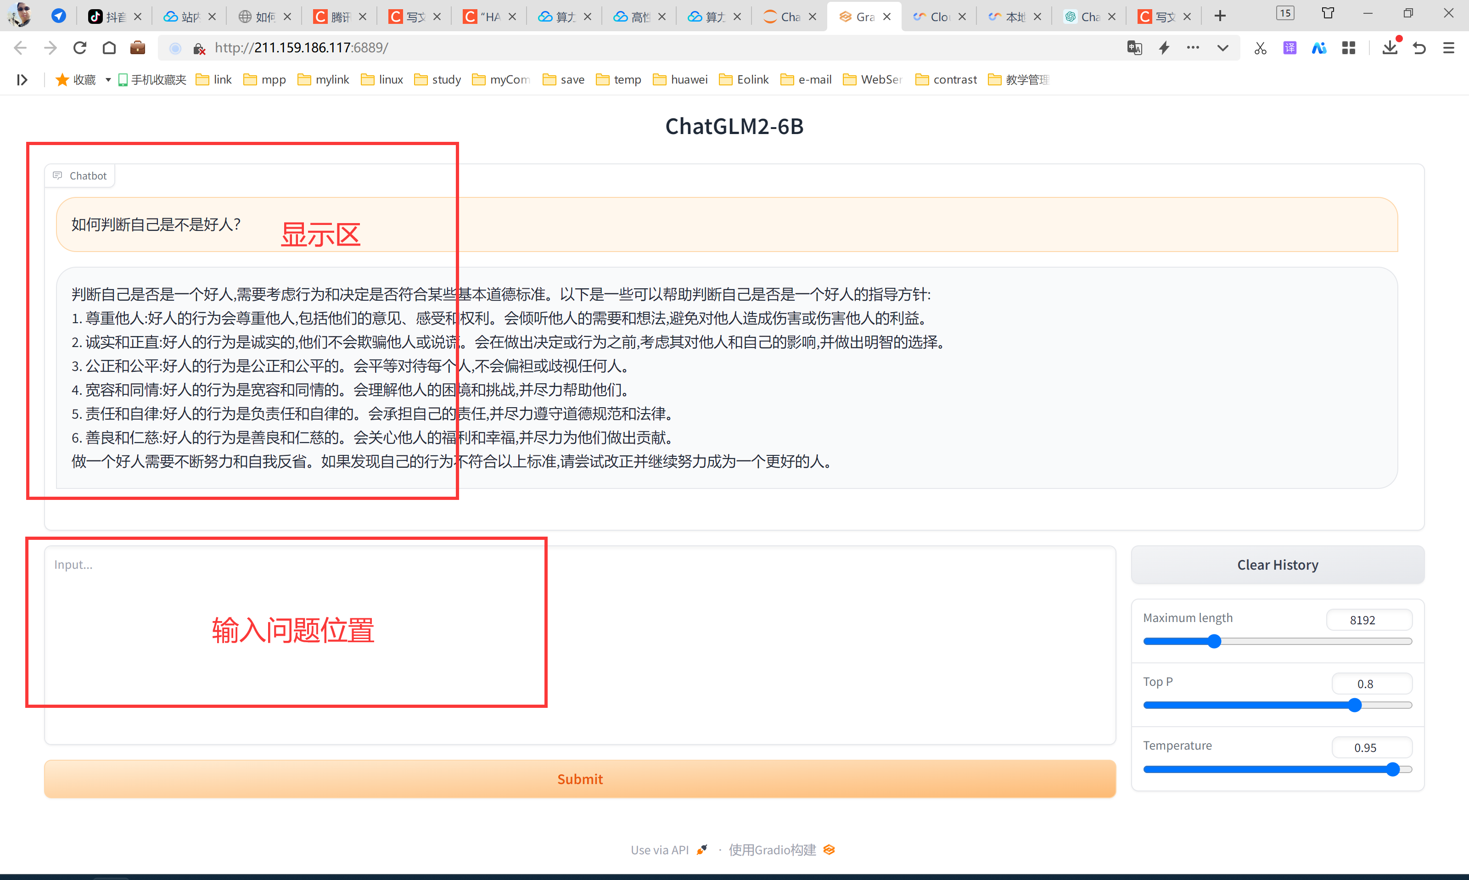Expand the address bar dropdown chevron
This screenshot has height=880, width=1469.
coord(1222,48)
